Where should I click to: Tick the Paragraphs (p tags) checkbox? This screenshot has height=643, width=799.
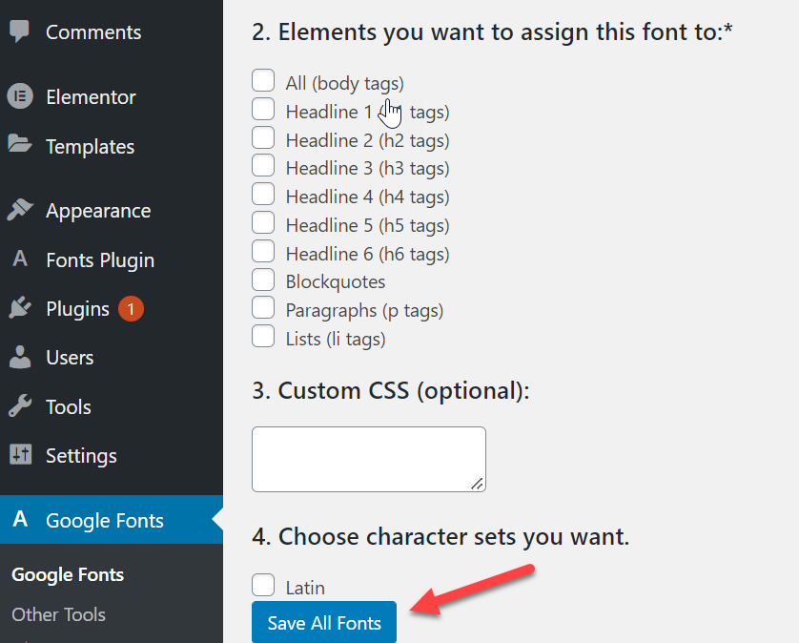coord(263,307)
